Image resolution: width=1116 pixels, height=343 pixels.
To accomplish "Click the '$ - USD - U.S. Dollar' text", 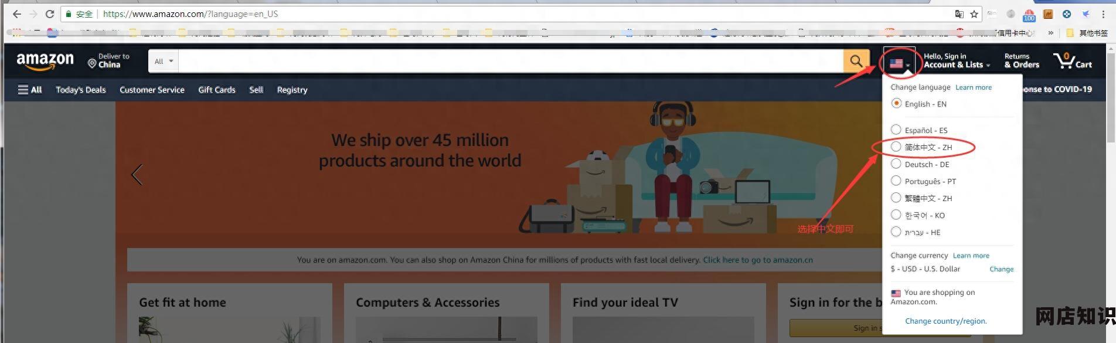I will coord(926,269).
